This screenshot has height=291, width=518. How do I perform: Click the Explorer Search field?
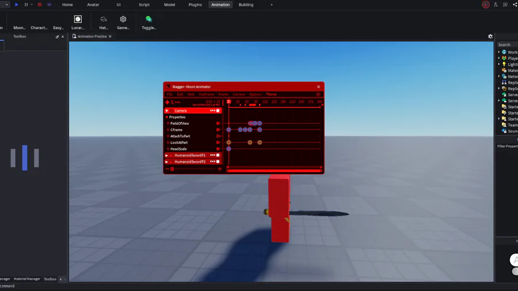click(x=507, y=44)
